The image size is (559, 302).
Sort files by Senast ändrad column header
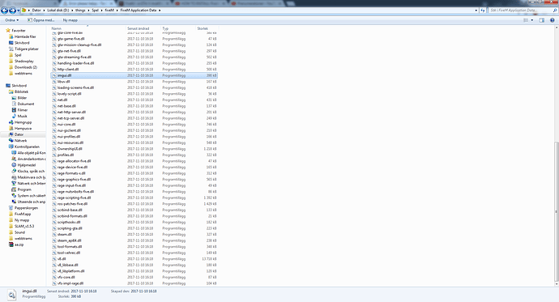coord(139,28)
